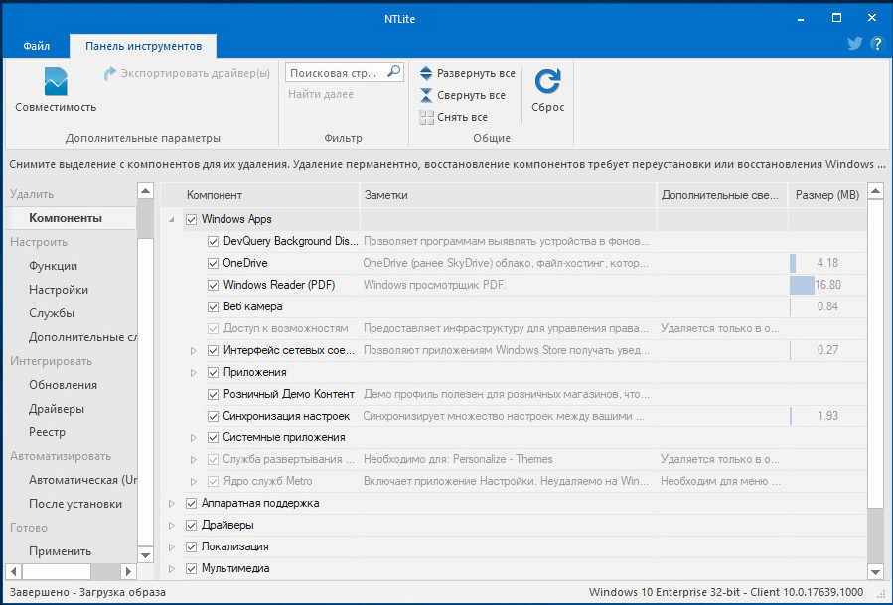893x605 pixels.
Task: Click the Export driver(s) arrow icon
Action: pos(110,74)
